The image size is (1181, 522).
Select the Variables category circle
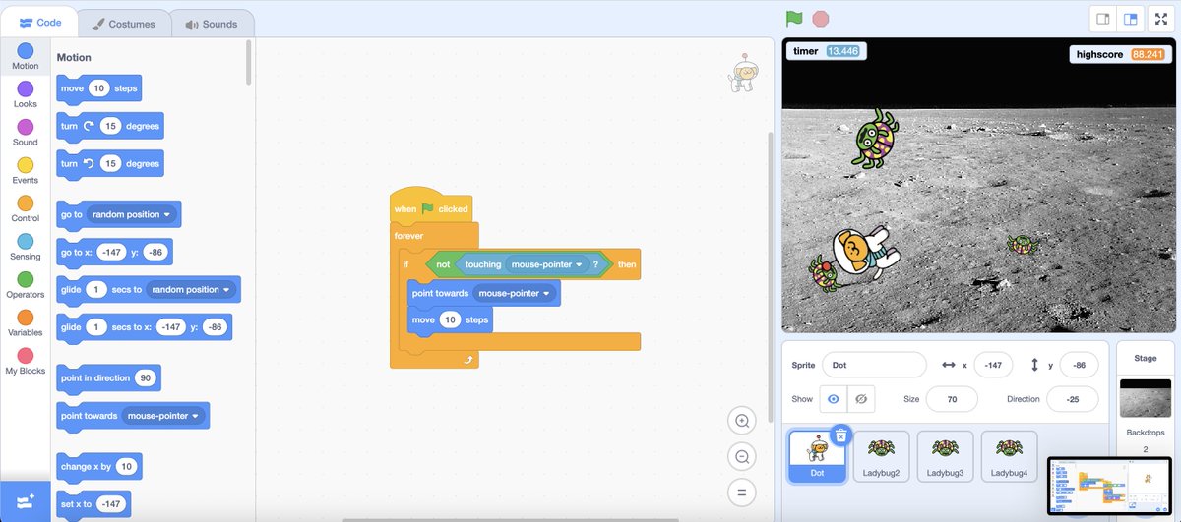26,318
